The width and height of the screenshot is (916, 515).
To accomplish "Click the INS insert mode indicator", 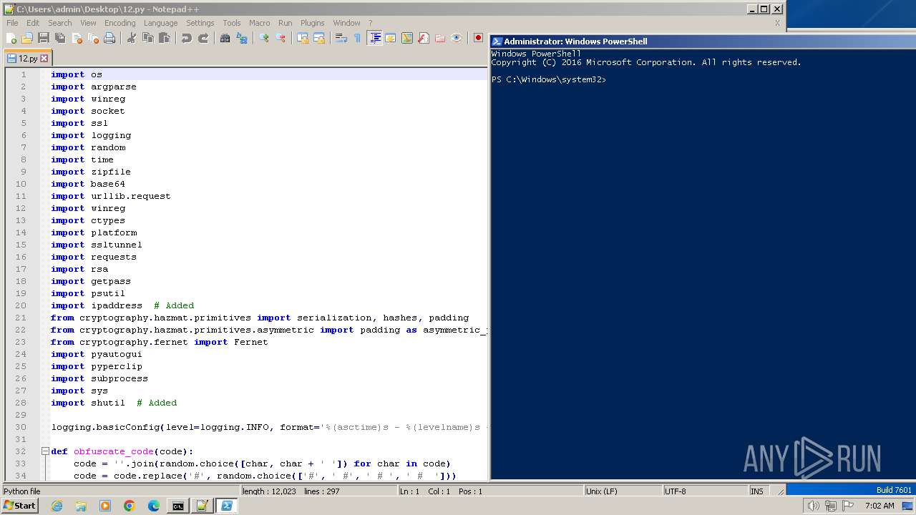I will [x=757, y=491].
